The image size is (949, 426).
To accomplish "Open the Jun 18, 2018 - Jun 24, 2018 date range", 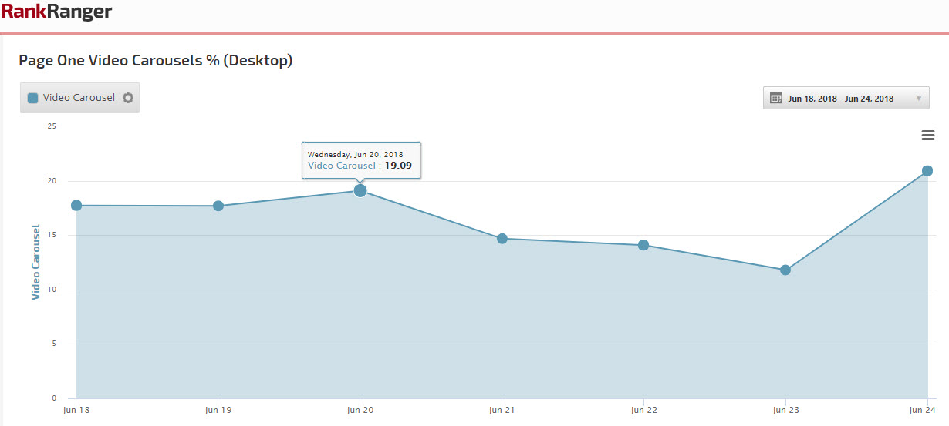I will [840, 99].
